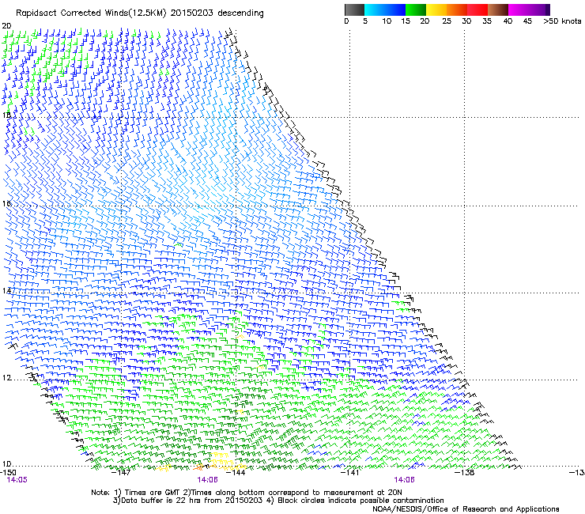
Task: Click the latitude label '18'
Action: tap(6, 115)
